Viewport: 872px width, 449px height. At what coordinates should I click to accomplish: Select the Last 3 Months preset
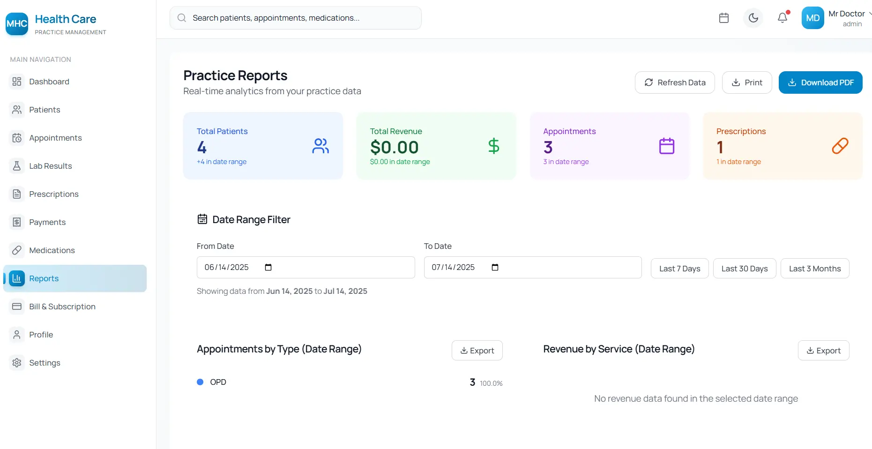coord(815,269)
